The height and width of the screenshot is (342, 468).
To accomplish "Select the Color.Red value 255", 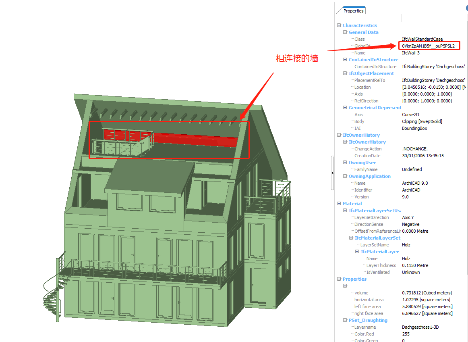I will [405, 334].
